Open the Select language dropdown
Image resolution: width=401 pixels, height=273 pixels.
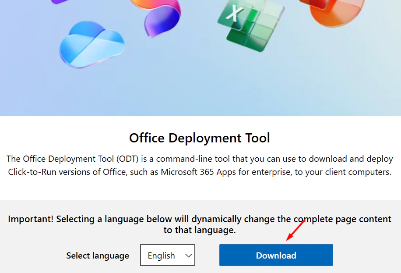[168, 255]
